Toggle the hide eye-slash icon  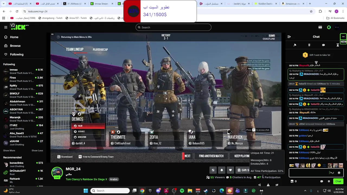[x=277, y=185]
